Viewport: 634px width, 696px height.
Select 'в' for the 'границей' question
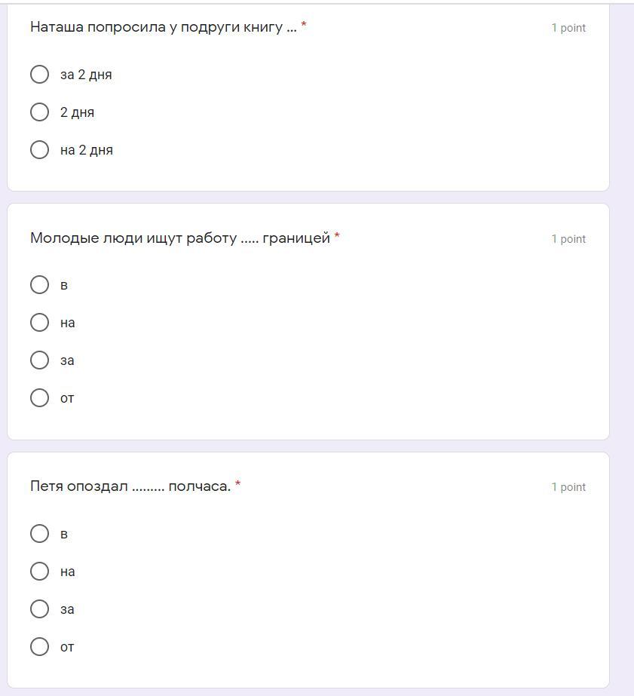pyautogui.click(x=39, y=285)
